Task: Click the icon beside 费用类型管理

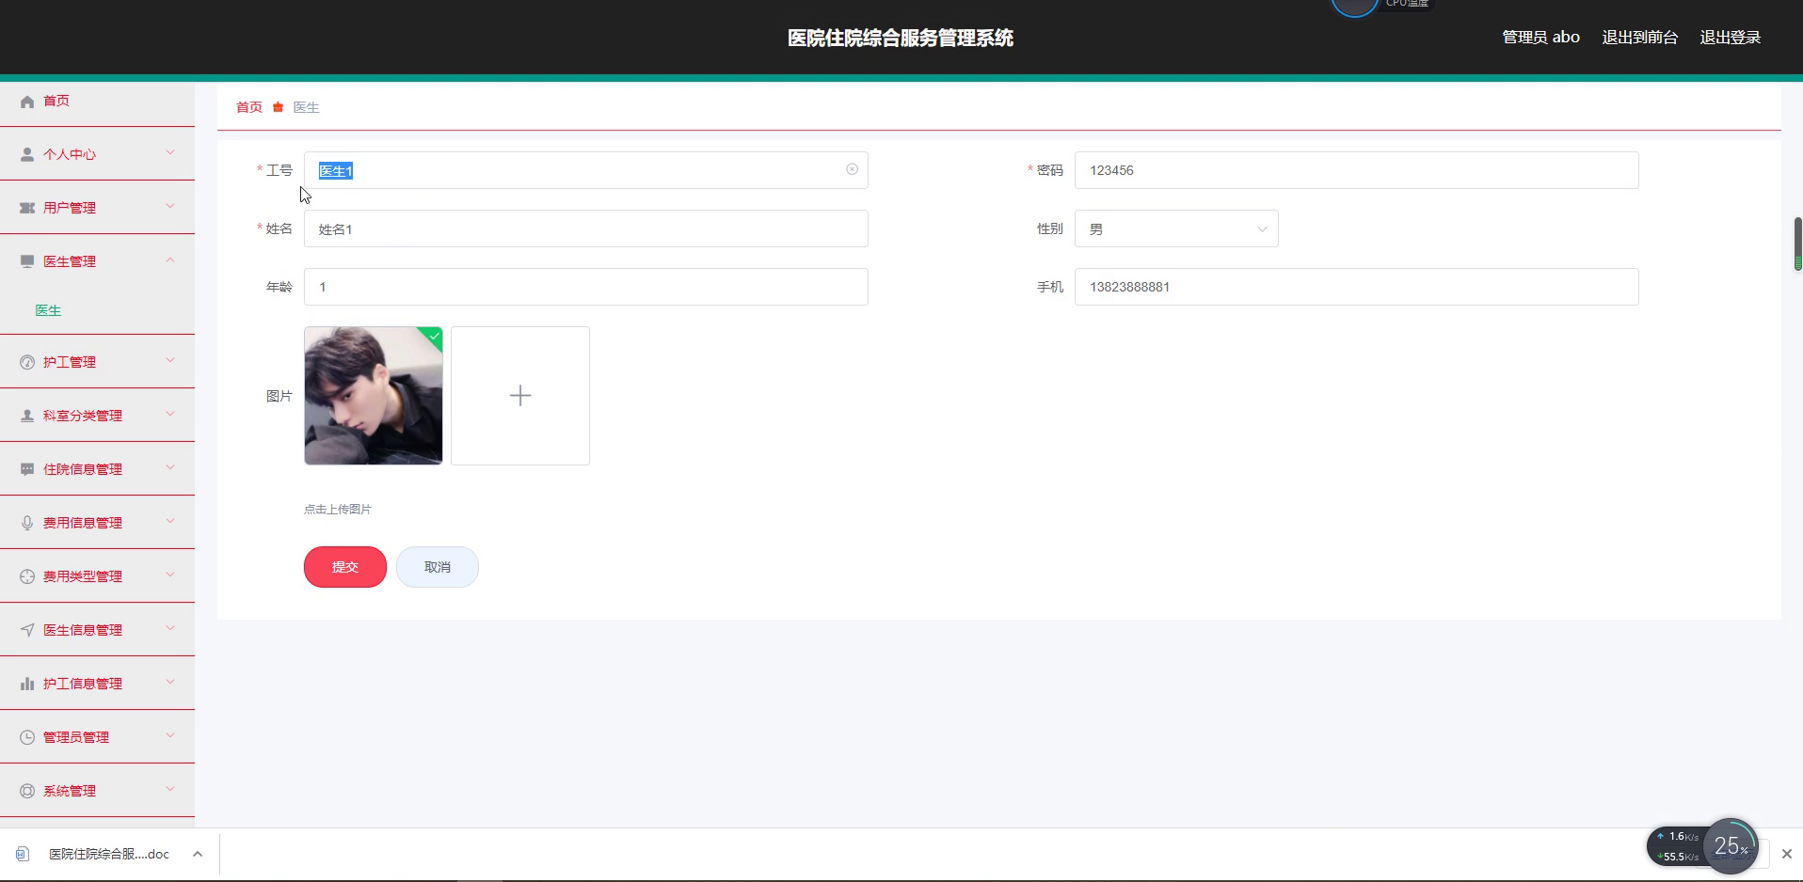Action: [27, 576]
